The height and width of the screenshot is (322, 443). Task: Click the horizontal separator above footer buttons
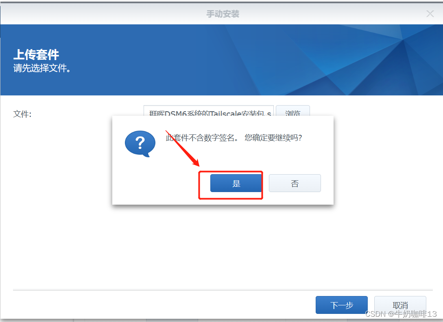point(223,290)
